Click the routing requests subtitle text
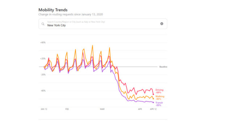Image resolution: width=232 pixels, height=130 pixels. [x=71, y=14]
